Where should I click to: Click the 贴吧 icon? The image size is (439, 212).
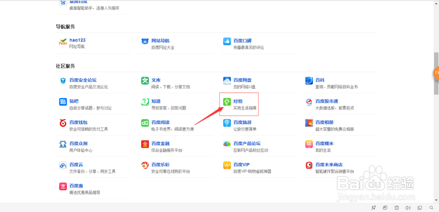63,102
